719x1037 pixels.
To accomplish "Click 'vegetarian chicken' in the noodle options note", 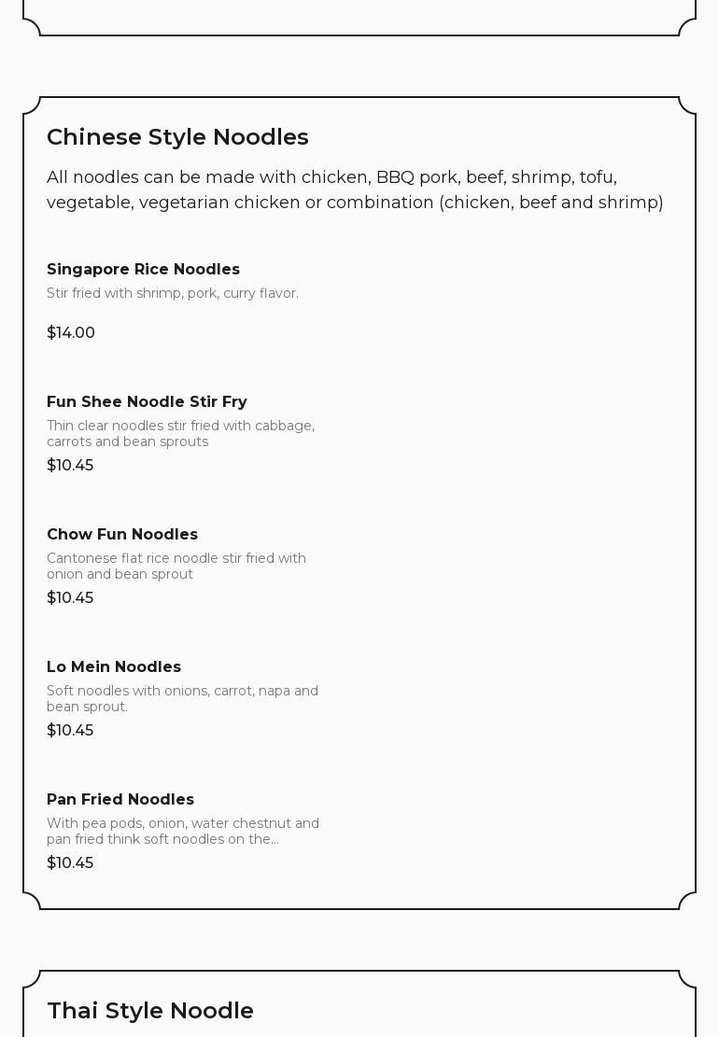I will tap(219, 203).
